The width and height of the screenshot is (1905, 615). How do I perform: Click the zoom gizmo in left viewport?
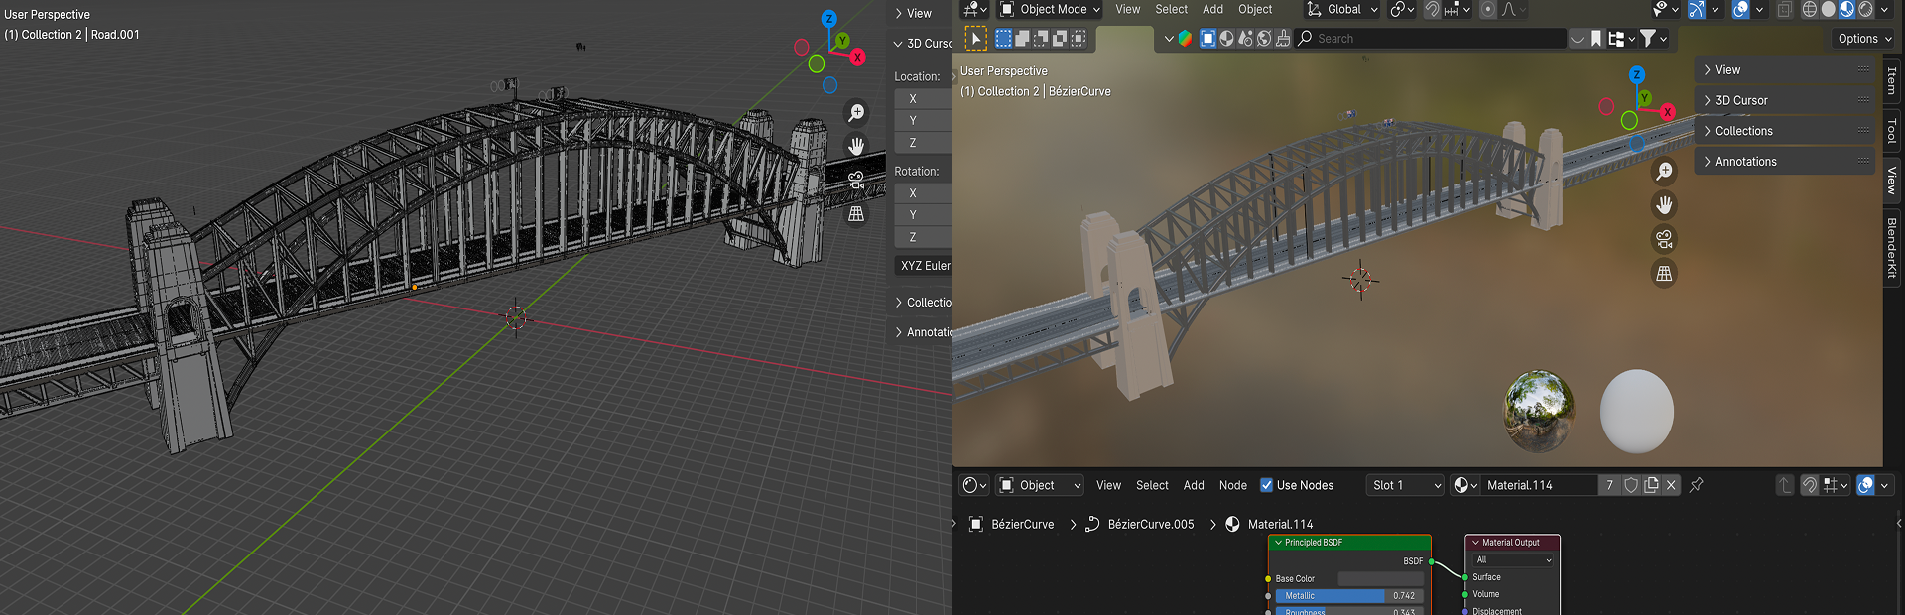856,113
